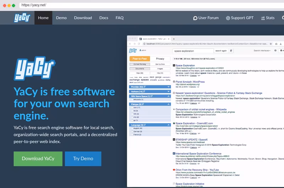
Task: Switch to Privacy mode in the screenshot
Action: [x=160, y=59]
